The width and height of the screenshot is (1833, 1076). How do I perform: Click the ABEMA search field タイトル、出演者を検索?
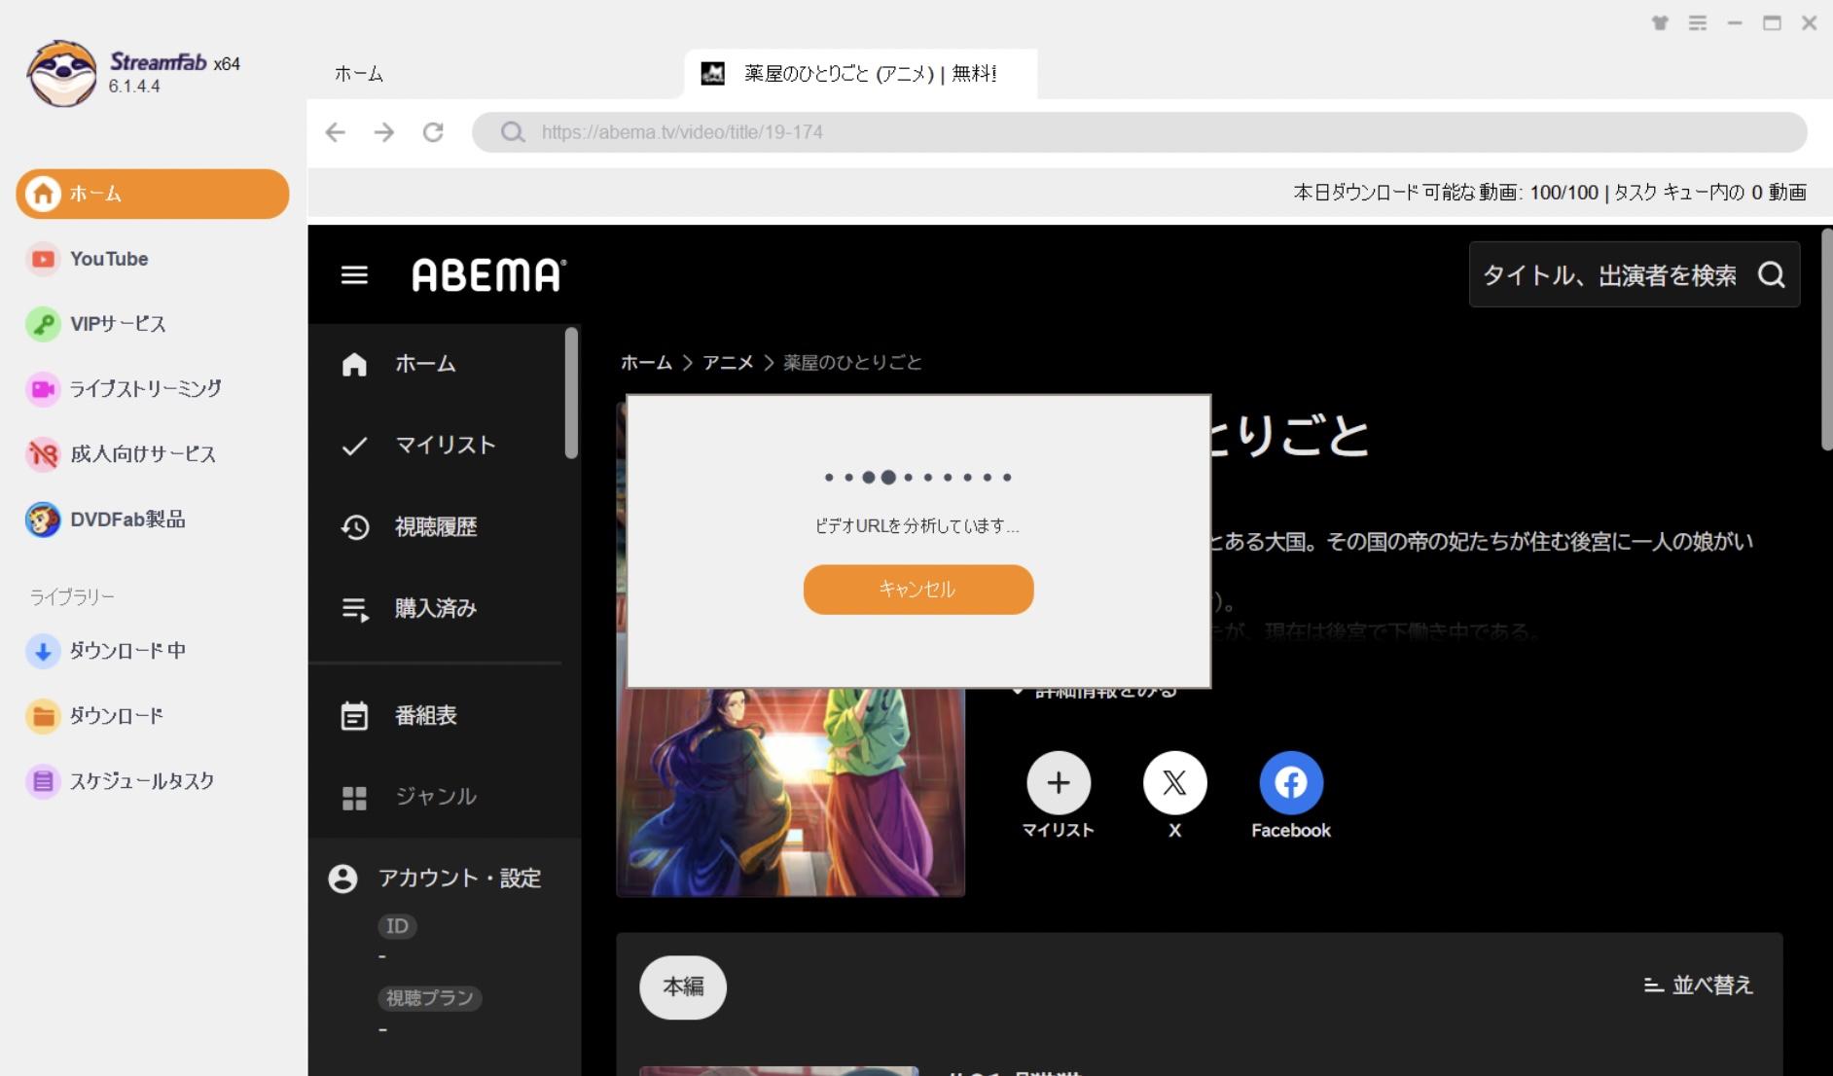pyautogui.click(x=1609, y=275)
